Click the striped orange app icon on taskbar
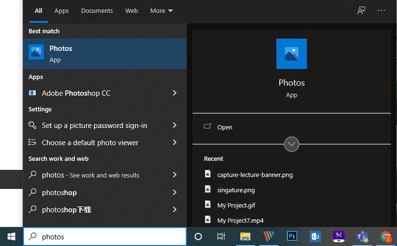Screen dimensions: 397x246 [268, 237]
